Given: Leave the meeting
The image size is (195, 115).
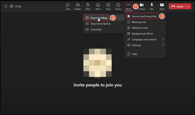Looking at the screenshot, I should 177,6.
